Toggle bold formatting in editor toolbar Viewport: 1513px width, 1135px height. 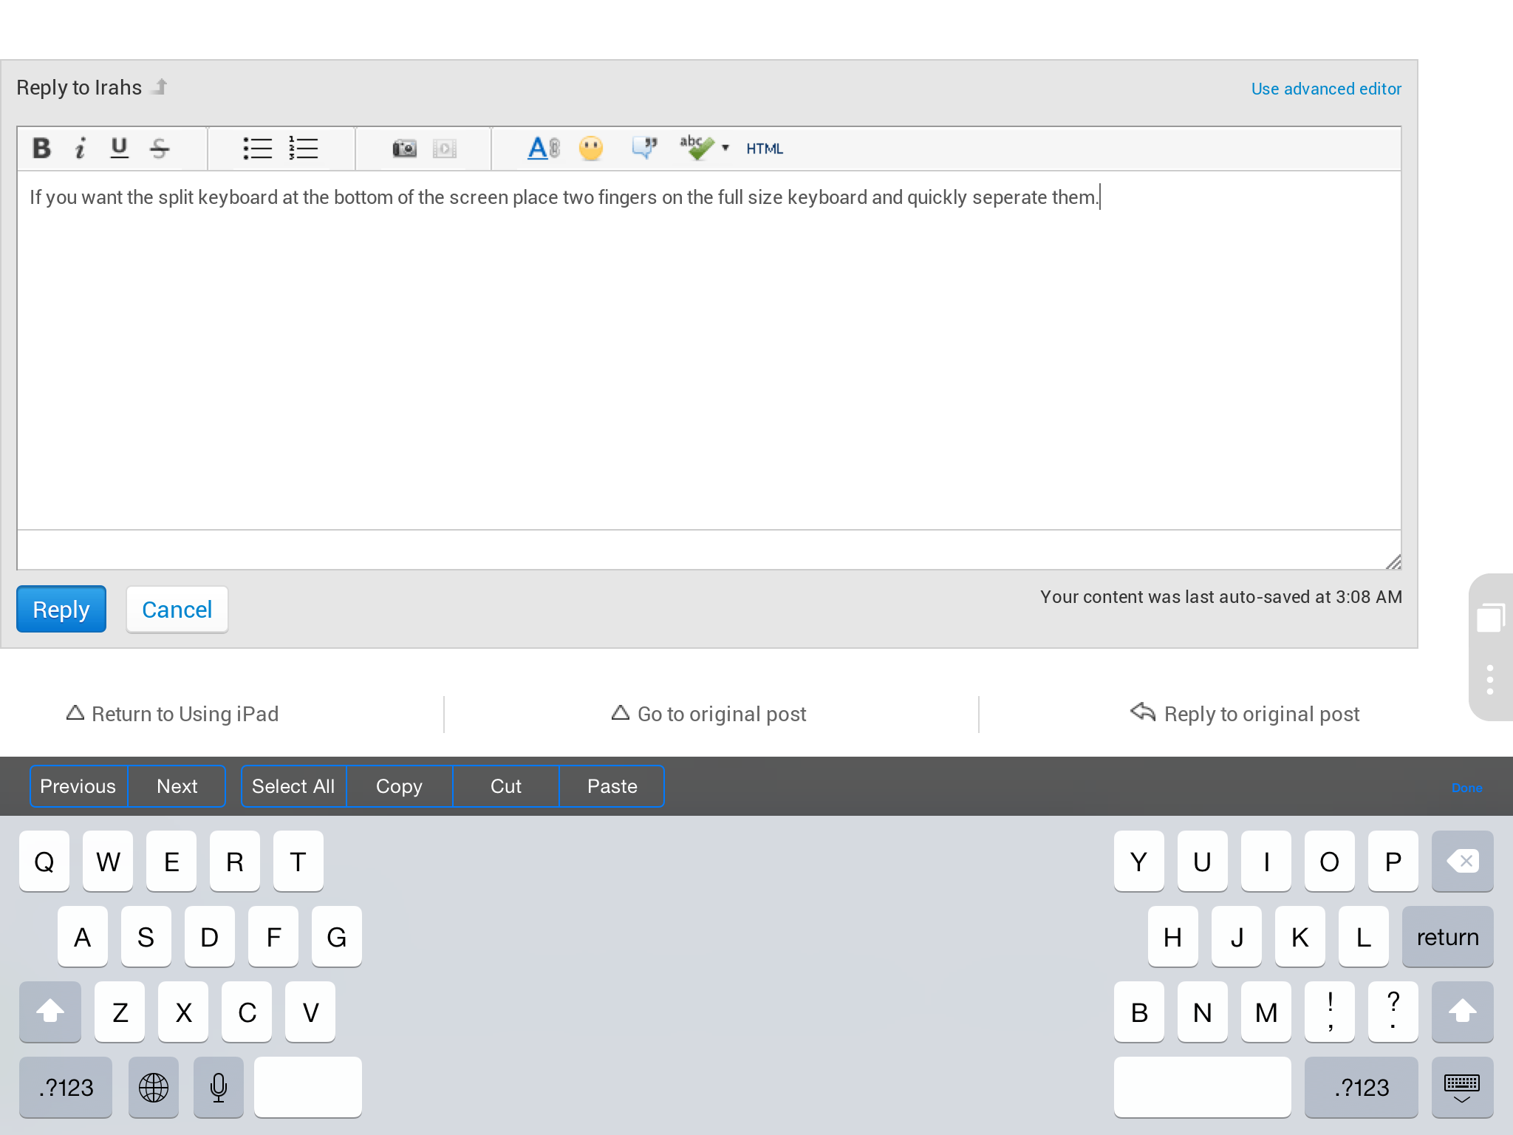pyautogui.click(x=42, y=149)
